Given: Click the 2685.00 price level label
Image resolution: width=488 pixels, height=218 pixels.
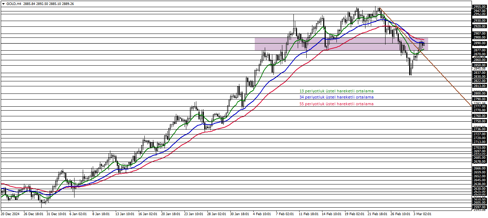Looking at the screenshot, I should pos(479,157).
